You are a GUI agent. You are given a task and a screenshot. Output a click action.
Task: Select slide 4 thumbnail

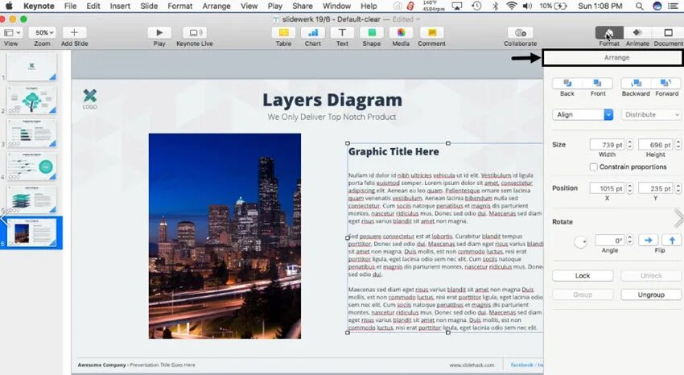(31, 166)
